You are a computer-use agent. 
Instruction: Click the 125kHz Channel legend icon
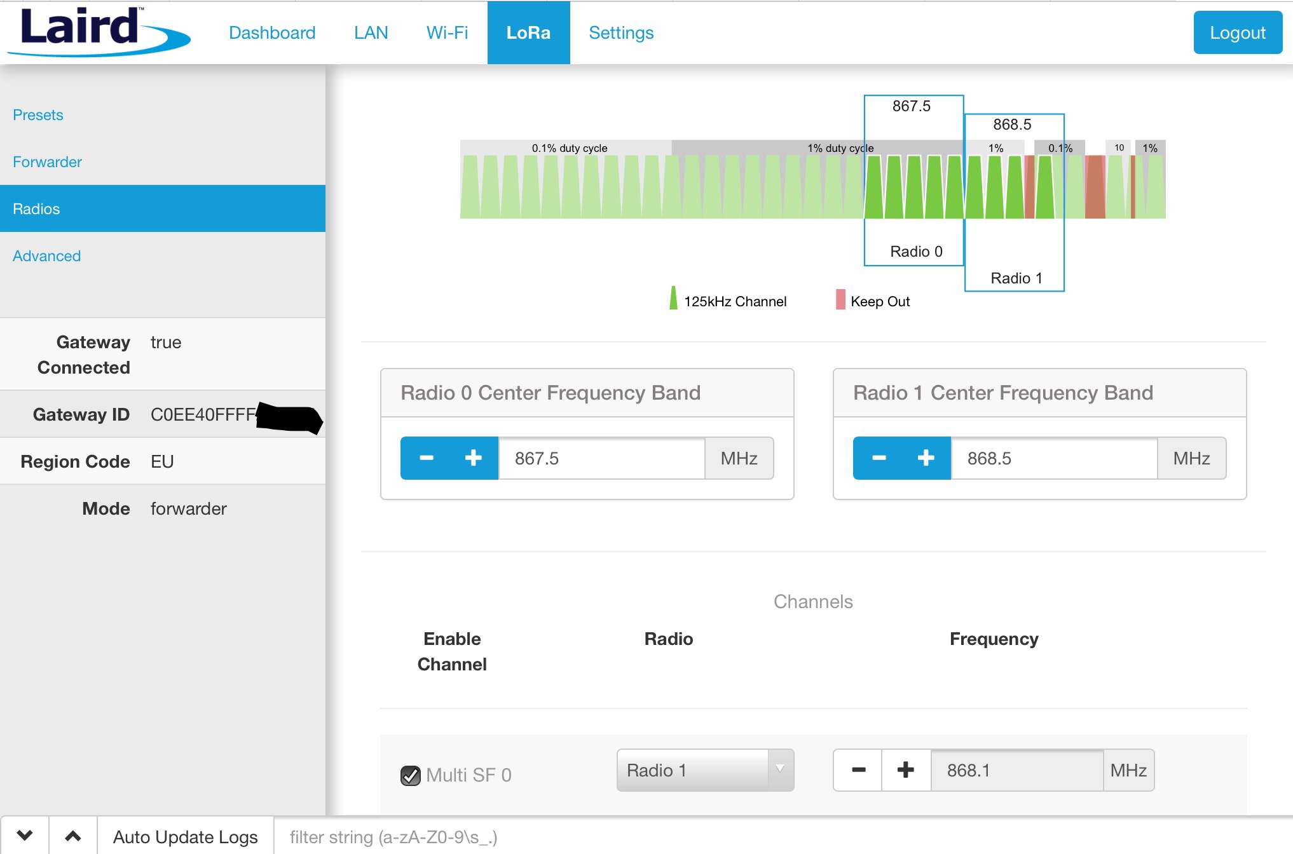click(x=673, y=299)
